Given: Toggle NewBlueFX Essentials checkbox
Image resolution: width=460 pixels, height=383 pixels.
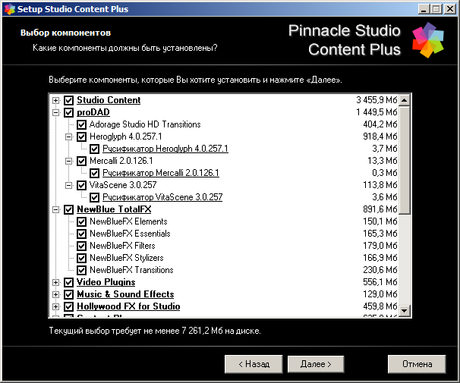Looking at the screenshot, I should click(x=81, y=234).
